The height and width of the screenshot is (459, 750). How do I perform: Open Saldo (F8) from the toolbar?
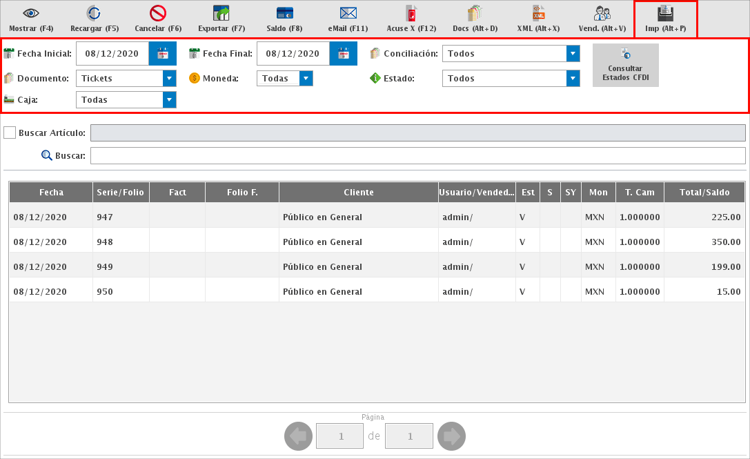pyautogui.click(x=284, y=14)
